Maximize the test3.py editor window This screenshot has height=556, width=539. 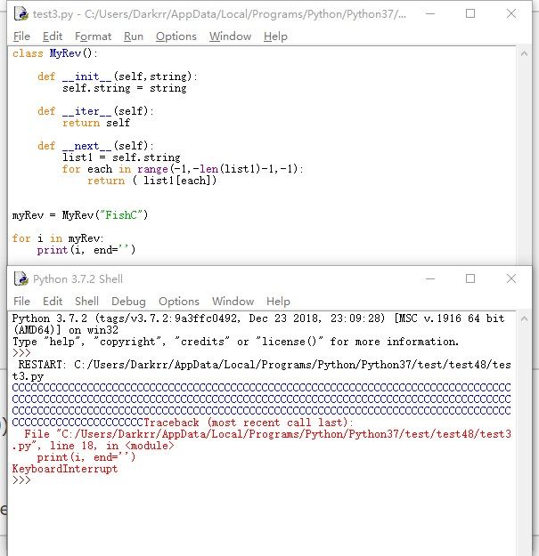point(470,13)
